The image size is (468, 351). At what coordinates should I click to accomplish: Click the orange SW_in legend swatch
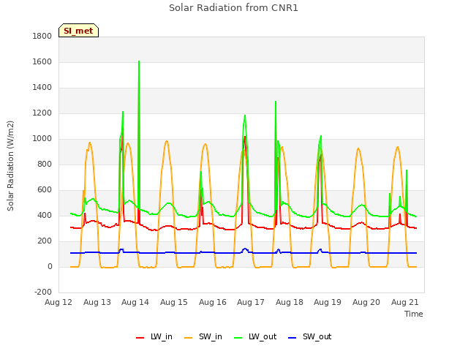point(189,338)
